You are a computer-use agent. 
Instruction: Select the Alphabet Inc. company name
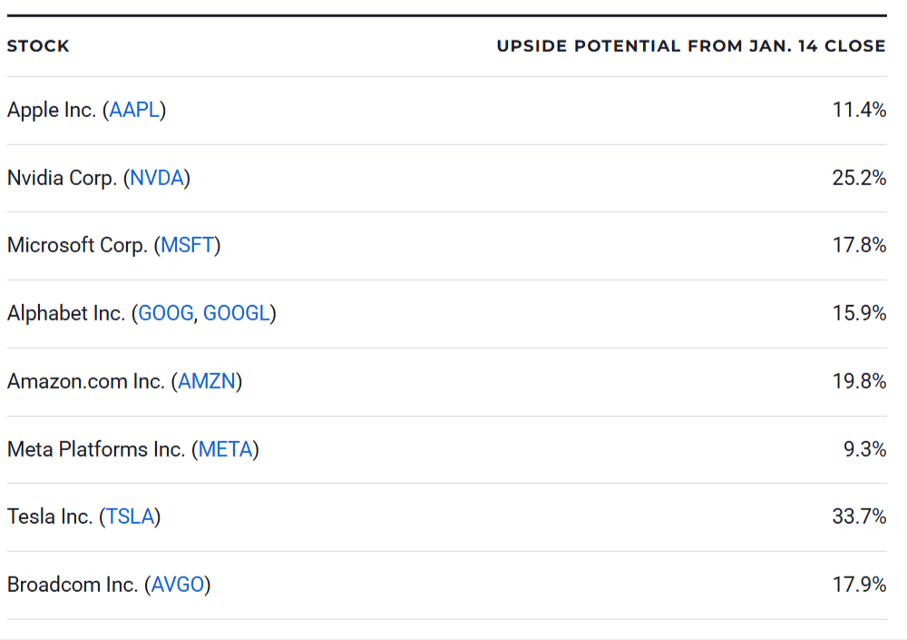tap(66, 314)
